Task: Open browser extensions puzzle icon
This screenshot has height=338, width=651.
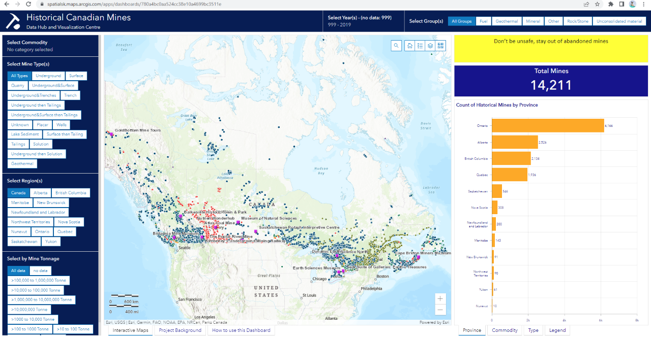Action: point(610,4)
